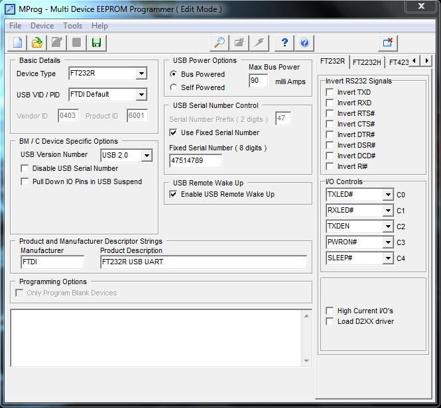Switch to the FT232R tab
The image size is (441, 408).
(x=332, y=61)
